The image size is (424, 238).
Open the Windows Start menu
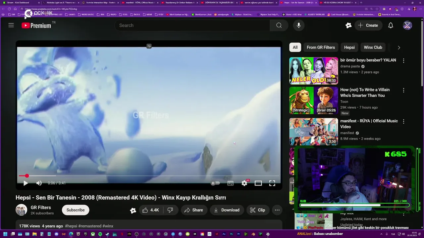pos(5,234)
